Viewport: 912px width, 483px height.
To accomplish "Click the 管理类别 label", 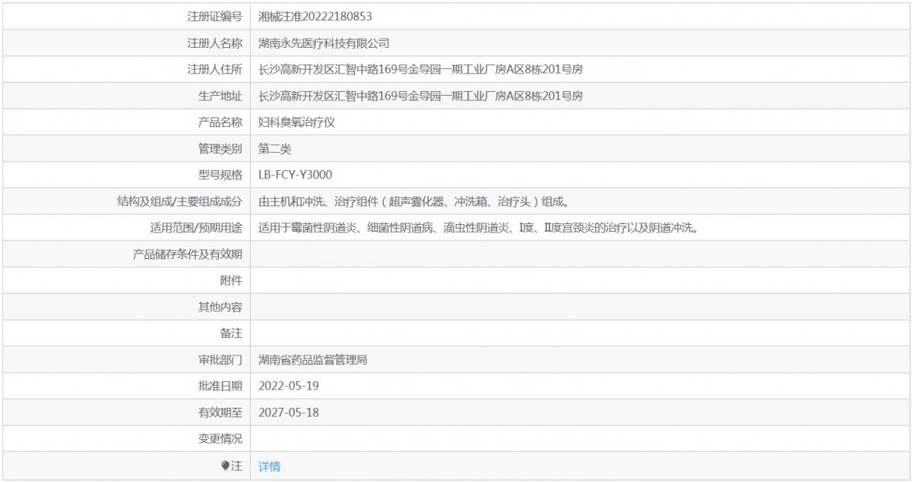I will (x=220, y=149).
